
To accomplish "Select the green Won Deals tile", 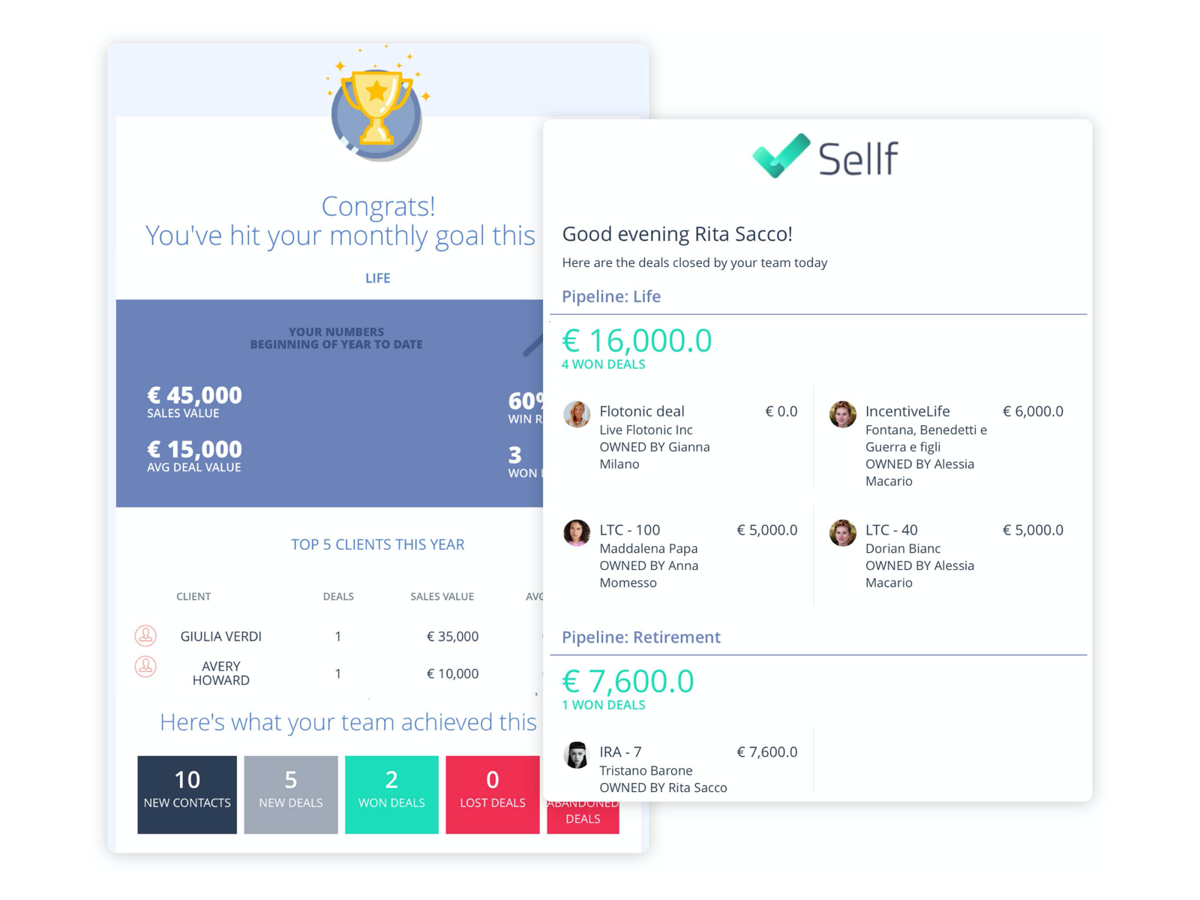I will 391,794.
